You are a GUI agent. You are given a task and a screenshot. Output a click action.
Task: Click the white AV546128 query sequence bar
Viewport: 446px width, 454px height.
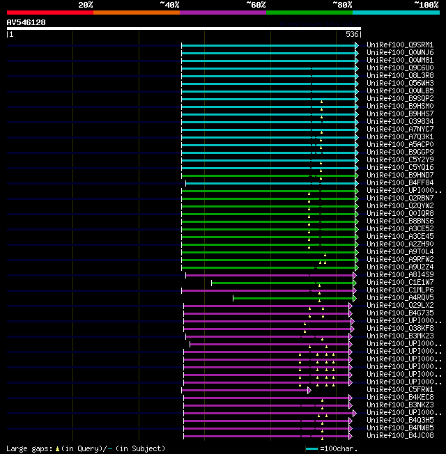tap(184, 29)
